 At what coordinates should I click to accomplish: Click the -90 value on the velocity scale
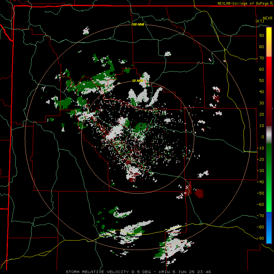click(260, 238)
